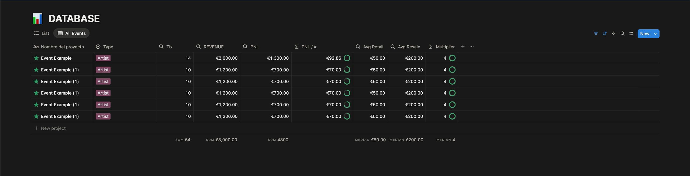Open the filter icon in toolbar
Viewport: 690px width, 176px height.
coord(596,34)
